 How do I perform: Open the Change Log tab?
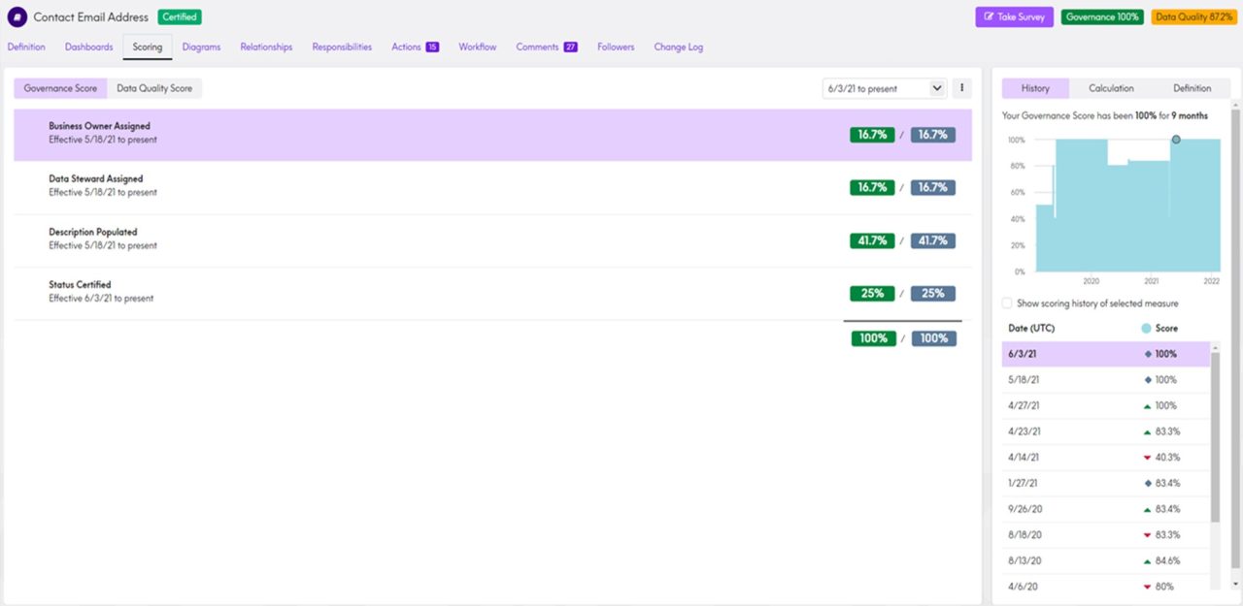678,47
